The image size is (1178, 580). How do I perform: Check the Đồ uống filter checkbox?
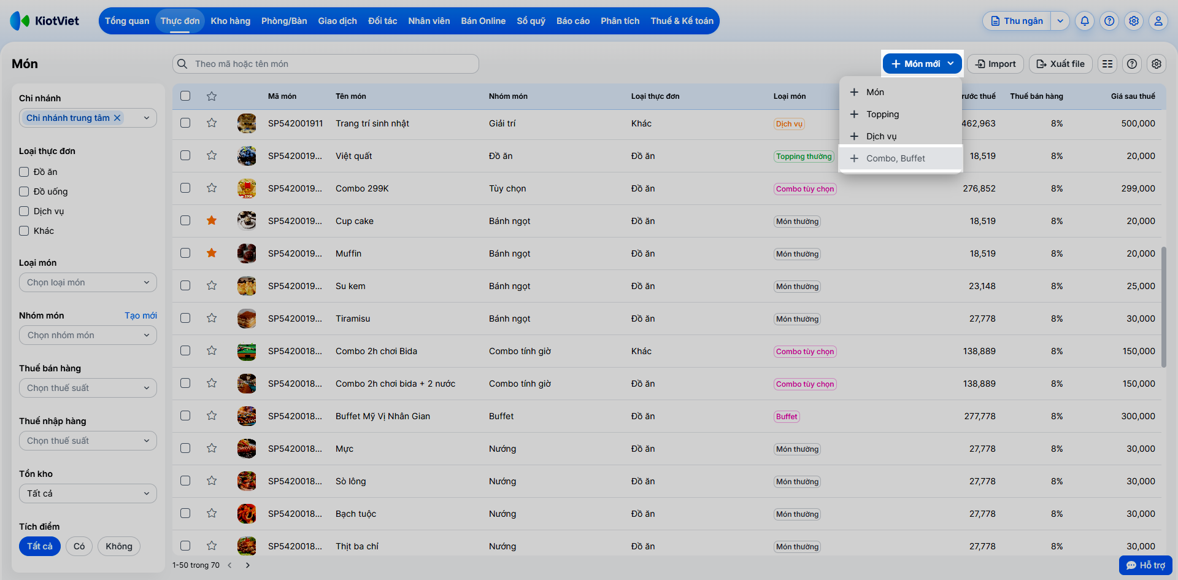point(24,191)
